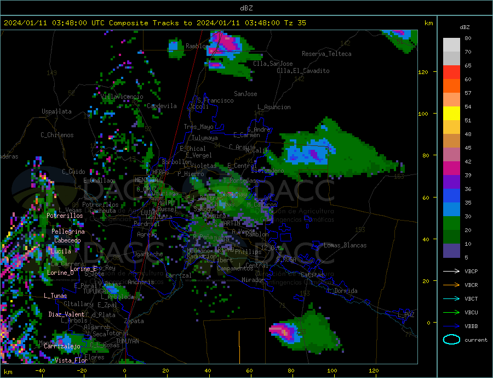This screenshot has width=493, height=378.
Task: Click the 'C_Chilenos' map label
Action: click(57, 135)
